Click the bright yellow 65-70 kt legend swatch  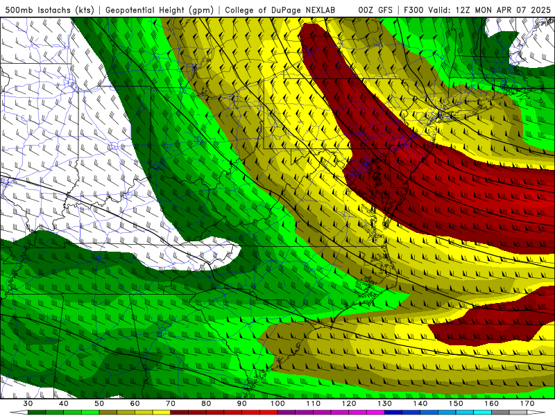pyautogui.click(x=162, y=413)
